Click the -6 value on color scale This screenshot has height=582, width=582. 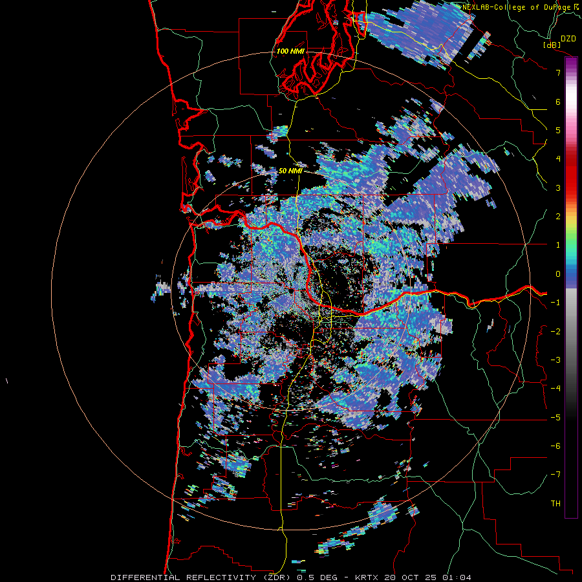tap(555, 446)
